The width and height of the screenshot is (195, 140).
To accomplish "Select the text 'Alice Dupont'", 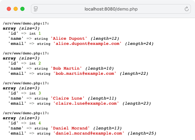I will tap(69, 38).
